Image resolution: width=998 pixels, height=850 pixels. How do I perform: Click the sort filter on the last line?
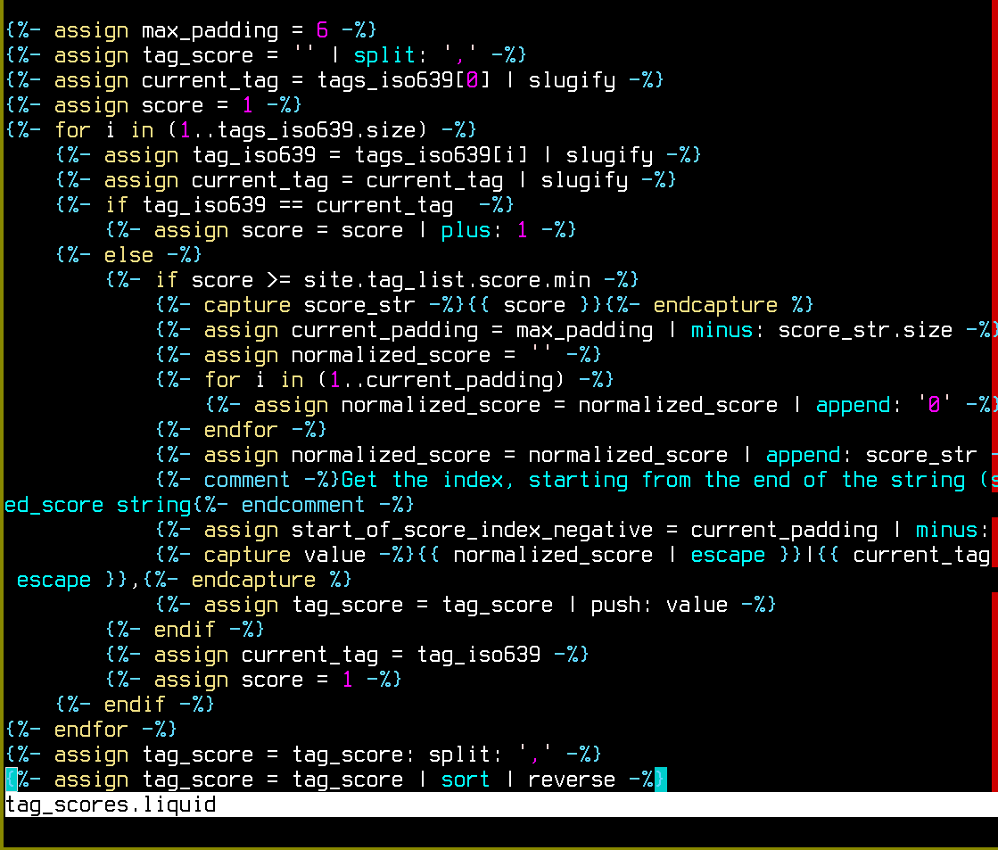465,779
